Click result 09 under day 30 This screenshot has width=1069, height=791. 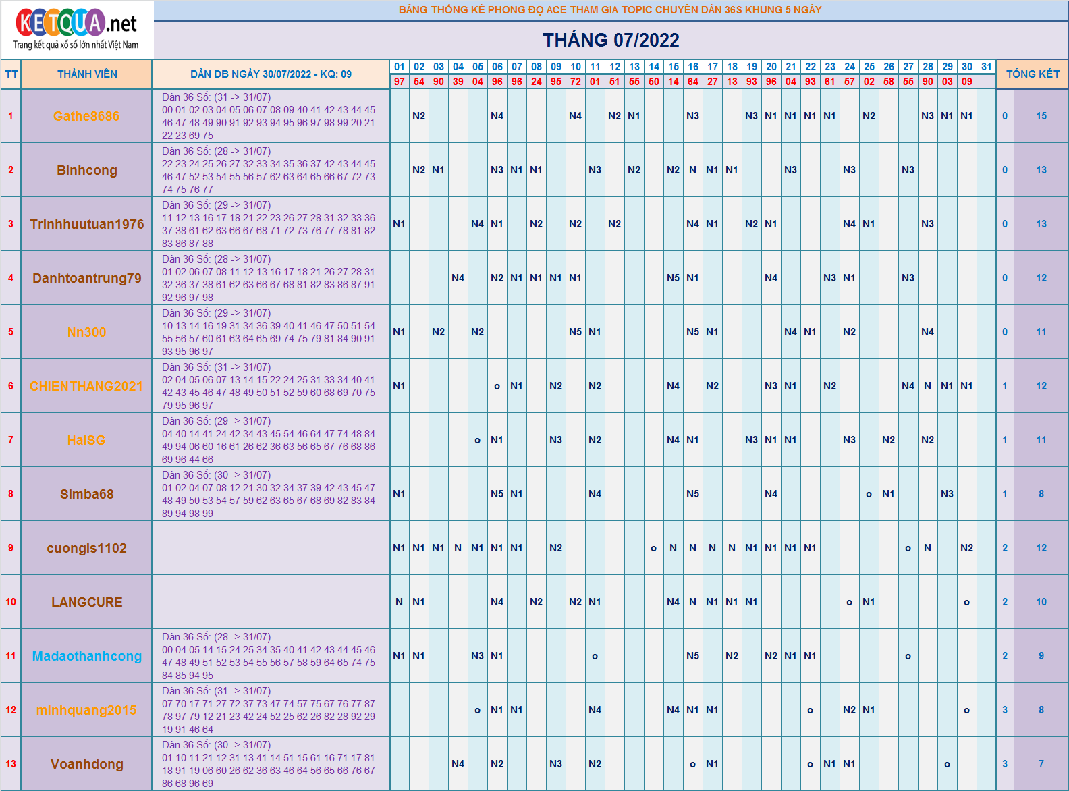point(967,82)
